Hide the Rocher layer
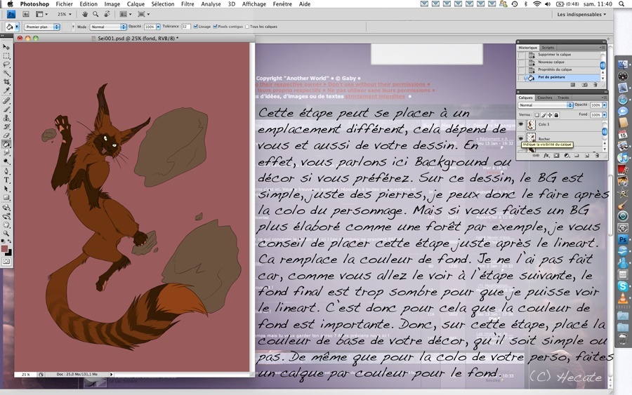The image size is (632, 395). tap(521, 138)
